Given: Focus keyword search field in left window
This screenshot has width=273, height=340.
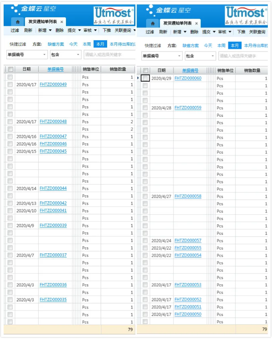Looking at the screenshot, I should tap(110, 55).
